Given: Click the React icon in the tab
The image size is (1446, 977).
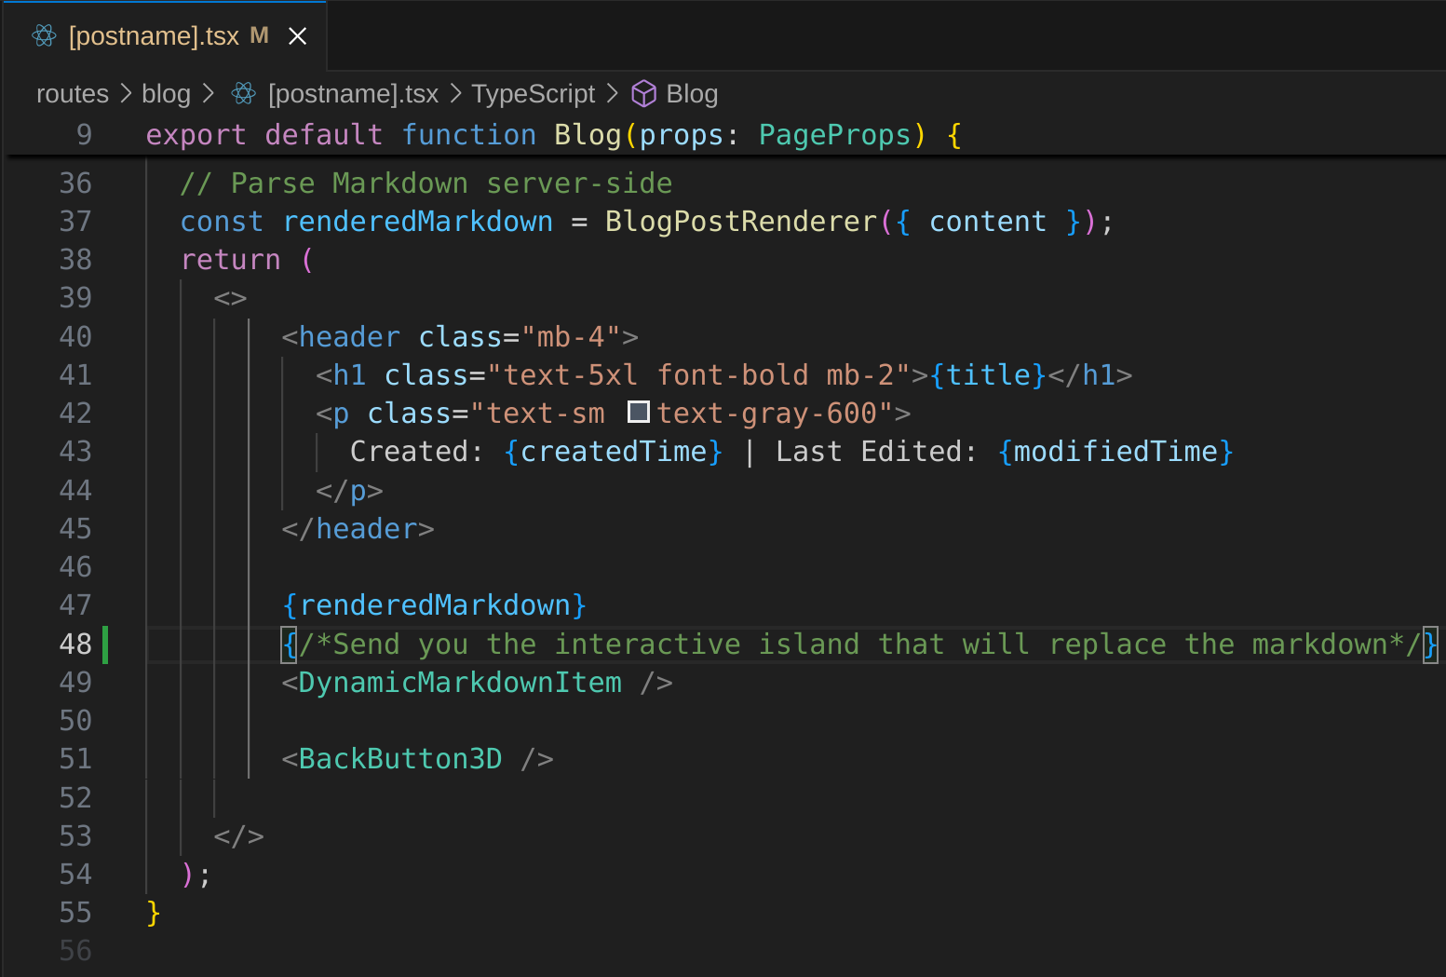Looking at the screenshot, I should click(44, 35).
